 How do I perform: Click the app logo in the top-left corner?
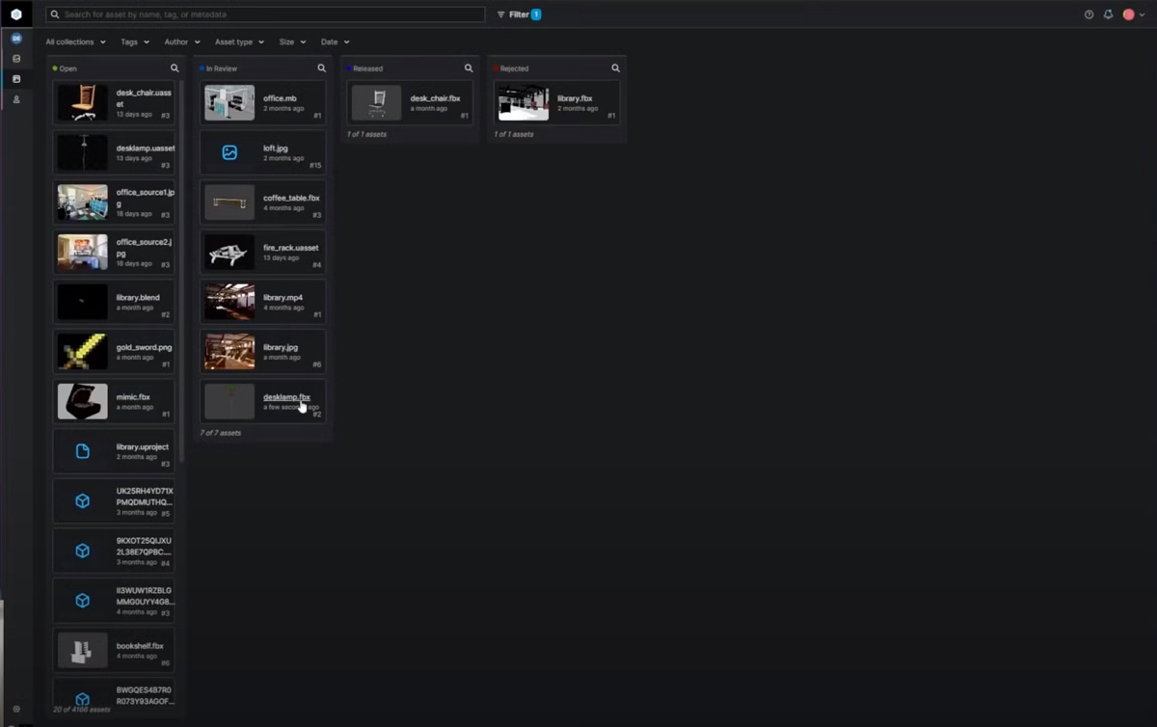(x=16, y=14)
